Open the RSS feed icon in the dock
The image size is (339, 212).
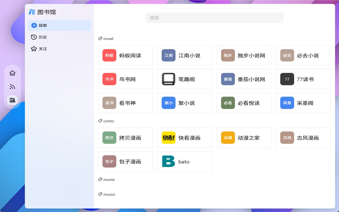pyautogui.click(x=12, y=87)
